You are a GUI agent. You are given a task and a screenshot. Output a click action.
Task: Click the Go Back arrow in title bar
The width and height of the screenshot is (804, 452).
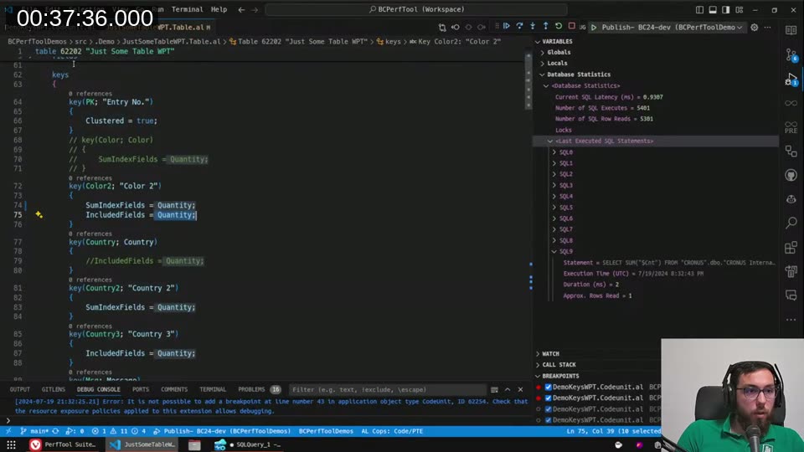click(x=241, y=9)
